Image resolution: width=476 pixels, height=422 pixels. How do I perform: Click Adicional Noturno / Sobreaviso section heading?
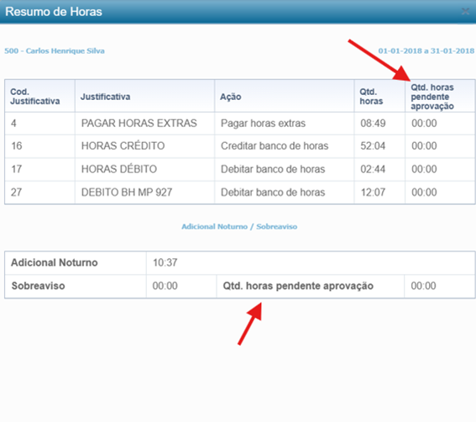[239, 226]
